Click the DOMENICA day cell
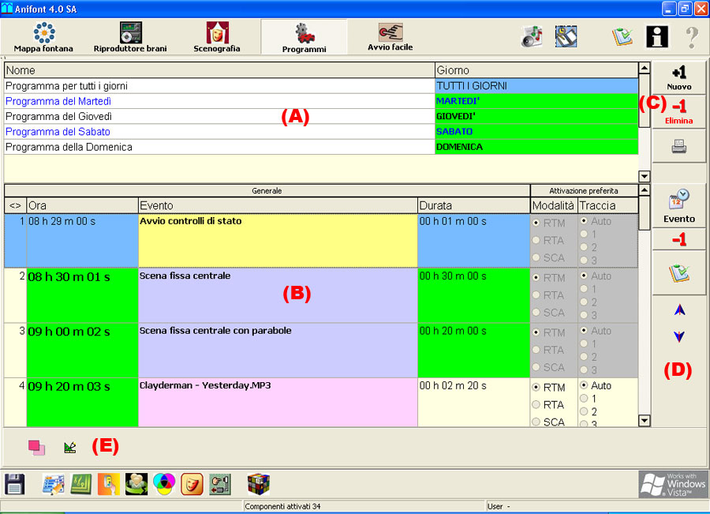The image size is (710, 514). pyautogui.click(x=536, y=147)
